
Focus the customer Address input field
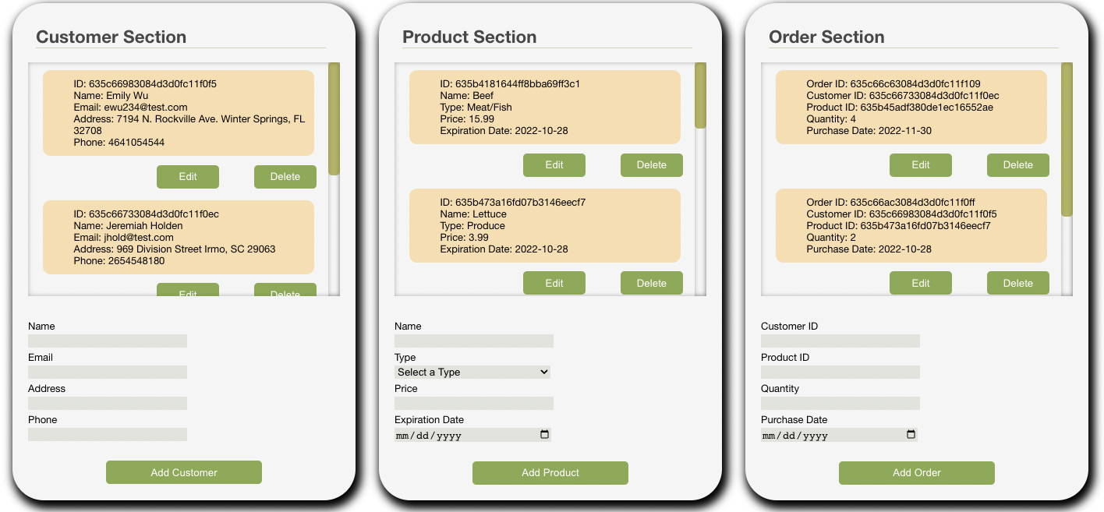pyautogui.click(x=108, y=404)
